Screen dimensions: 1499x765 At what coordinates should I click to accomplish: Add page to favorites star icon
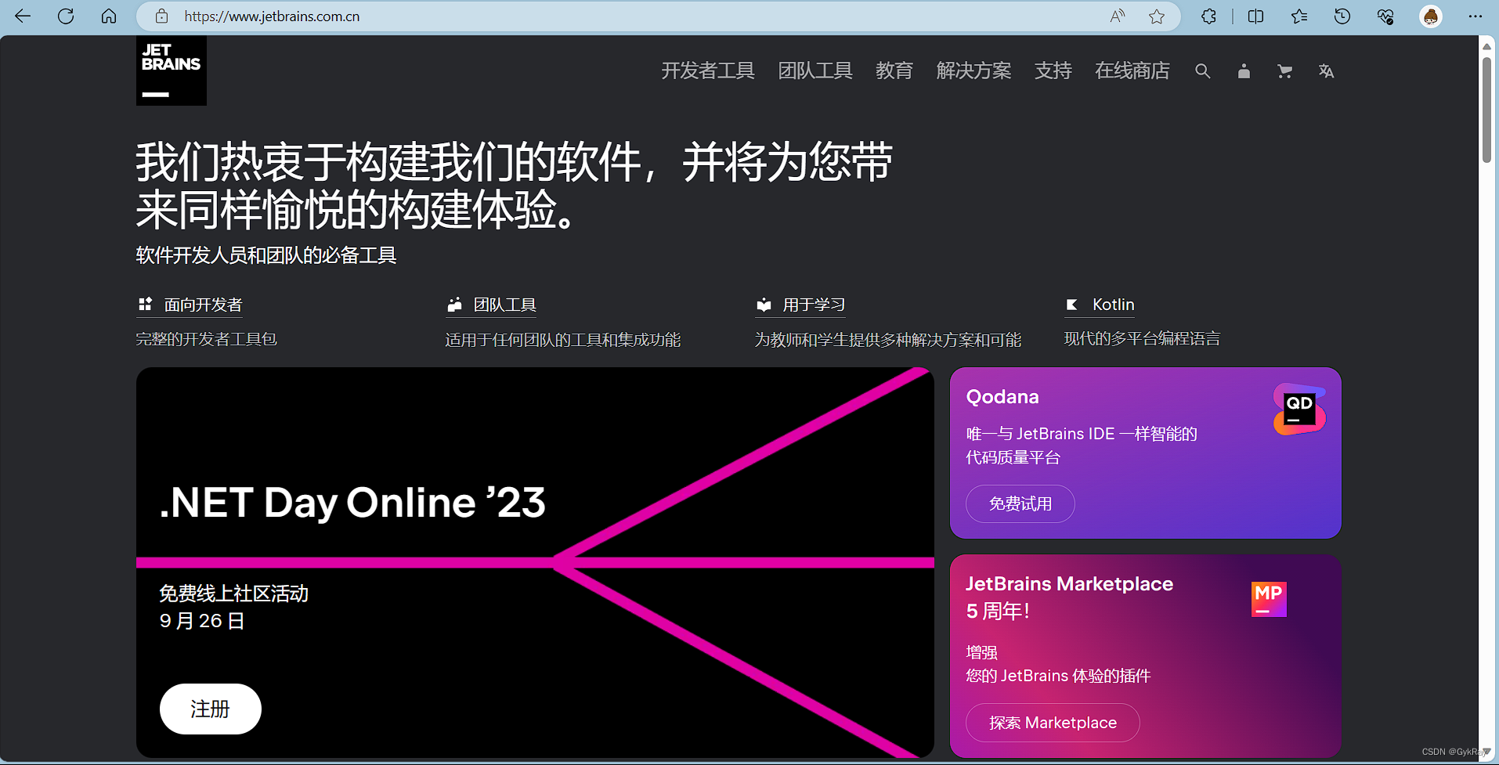[1157, 16]
